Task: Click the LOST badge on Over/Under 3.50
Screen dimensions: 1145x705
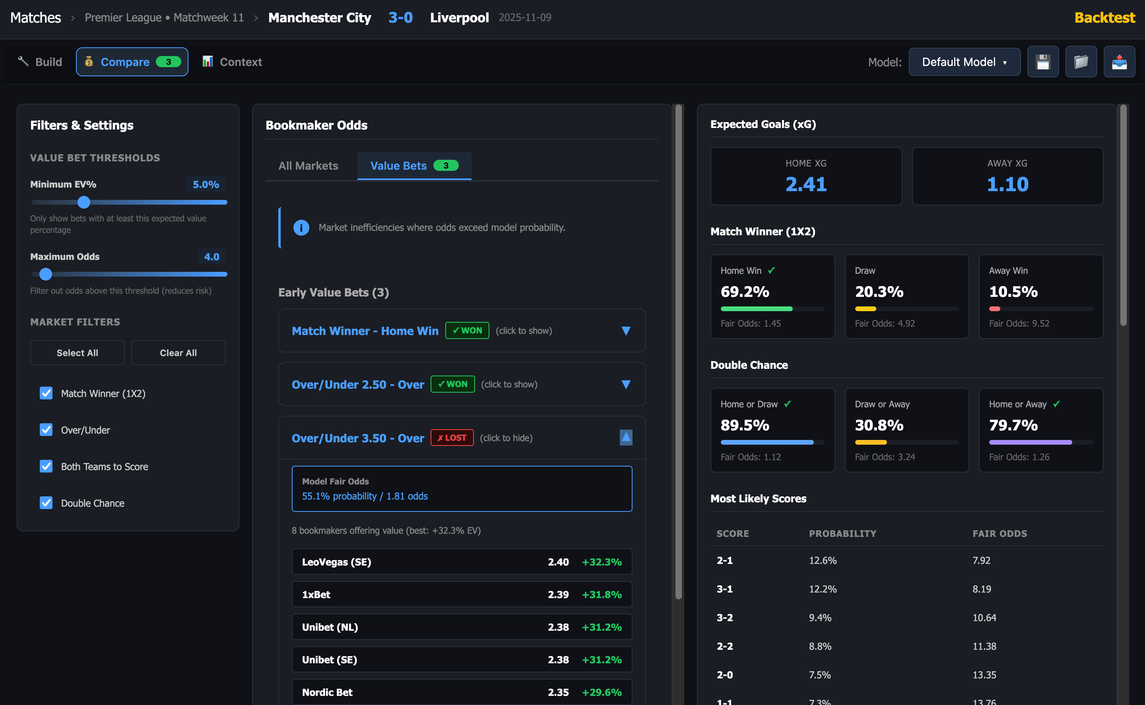Action: click(x=452, y=438)
